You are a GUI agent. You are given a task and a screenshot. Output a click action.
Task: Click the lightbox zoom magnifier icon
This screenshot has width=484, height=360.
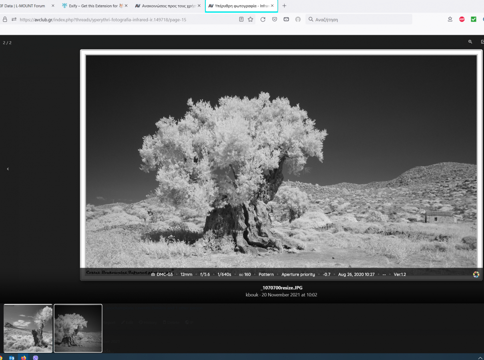pos(470,42)
